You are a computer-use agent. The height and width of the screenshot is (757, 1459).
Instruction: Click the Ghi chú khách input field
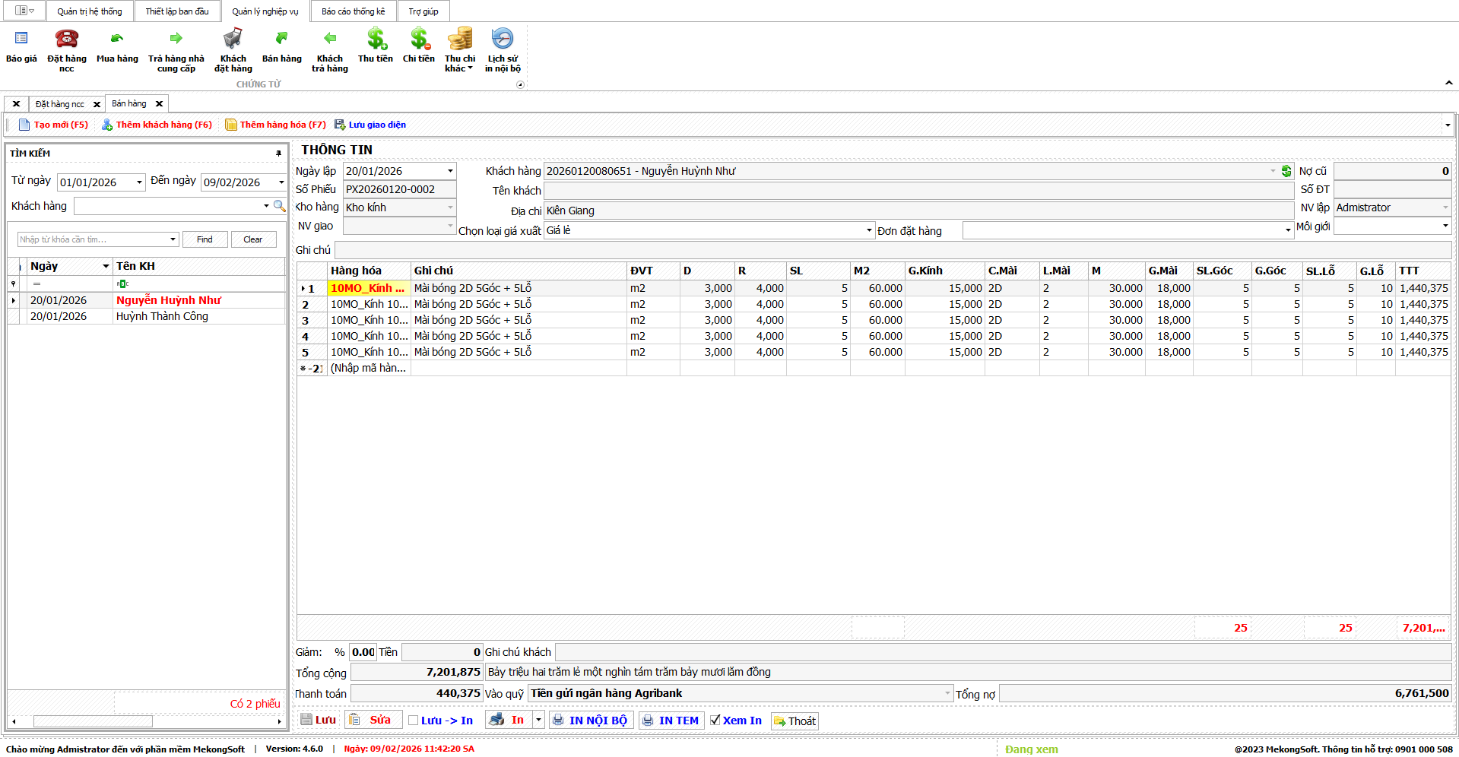coord(1002,652)
